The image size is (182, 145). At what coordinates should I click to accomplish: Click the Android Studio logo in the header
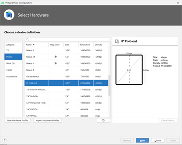pos(9,15)
